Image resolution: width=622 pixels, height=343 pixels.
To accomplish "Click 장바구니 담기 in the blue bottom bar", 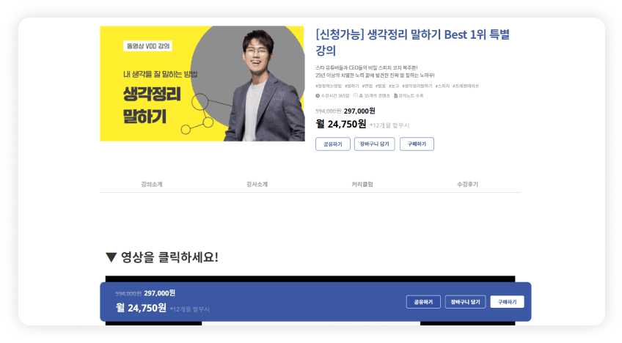I will pyautogui.click(x=465, y=302).
